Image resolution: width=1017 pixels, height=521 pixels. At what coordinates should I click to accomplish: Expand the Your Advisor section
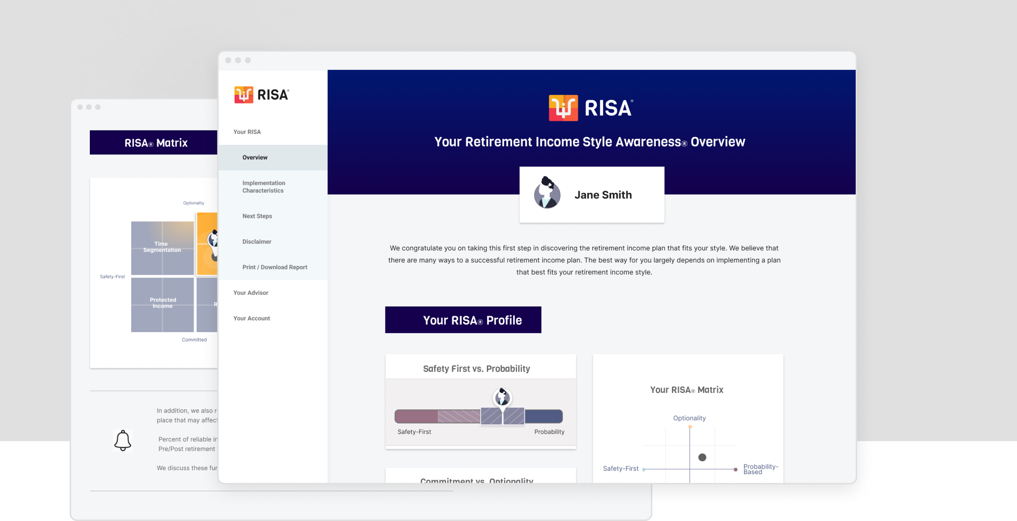tap(251, 293)
